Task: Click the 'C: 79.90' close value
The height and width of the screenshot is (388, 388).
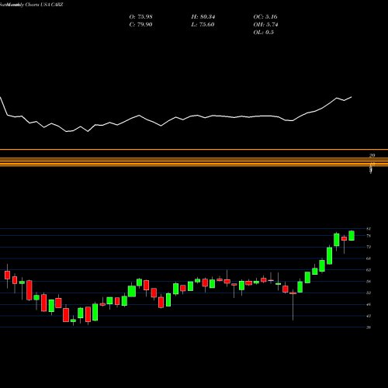Action: pyautogui.click(x=140, y=25)
